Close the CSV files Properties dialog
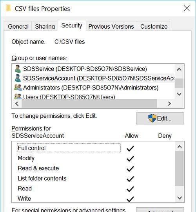This screenshot has width=196, height=212. tap(187, 8)
